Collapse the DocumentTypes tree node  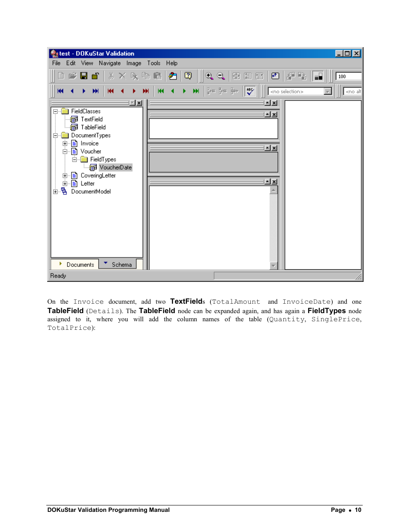pos(55,135)
